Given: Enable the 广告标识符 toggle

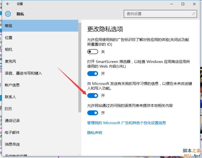Looking at the screenshot, I should pos(93,52).
